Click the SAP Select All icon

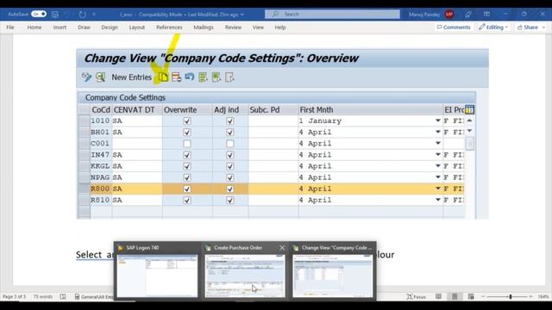tap(203, 77)
